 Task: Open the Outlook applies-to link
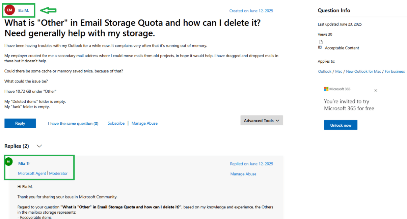324,71
